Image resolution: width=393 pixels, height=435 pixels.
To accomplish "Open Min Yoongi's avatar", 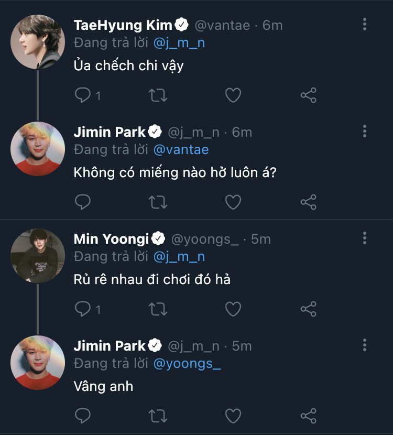I will pos(38,256).
